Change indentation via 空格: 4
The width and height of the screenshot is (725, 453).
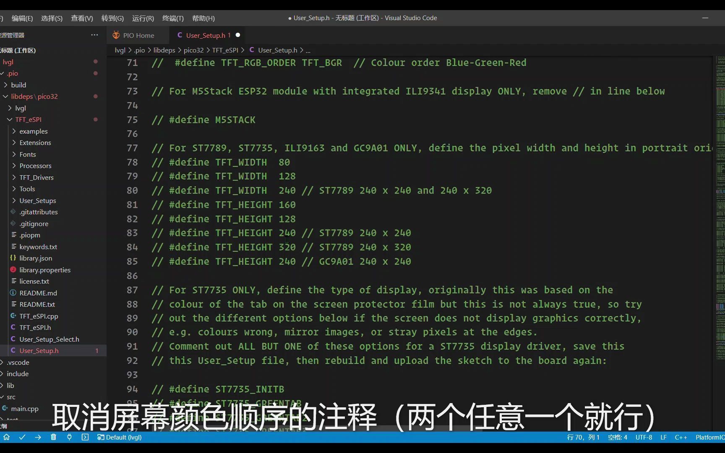(x=617, y=437)
